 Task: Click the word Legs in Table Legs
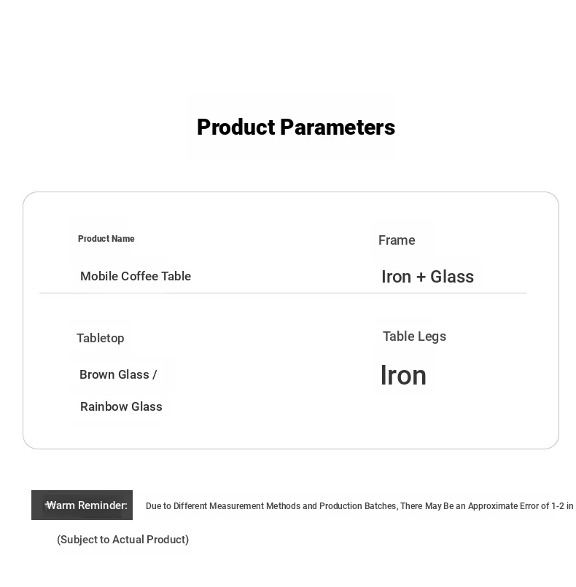[x=432, y=336]
